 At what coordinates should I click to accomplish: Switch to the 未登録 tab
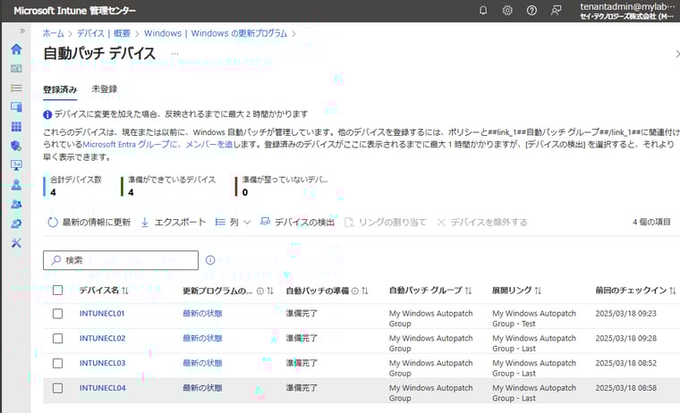[x=104, y=89]
